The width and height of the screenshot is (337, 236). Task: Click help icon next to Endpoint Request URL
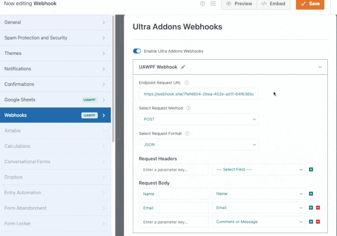coord(187,83)
